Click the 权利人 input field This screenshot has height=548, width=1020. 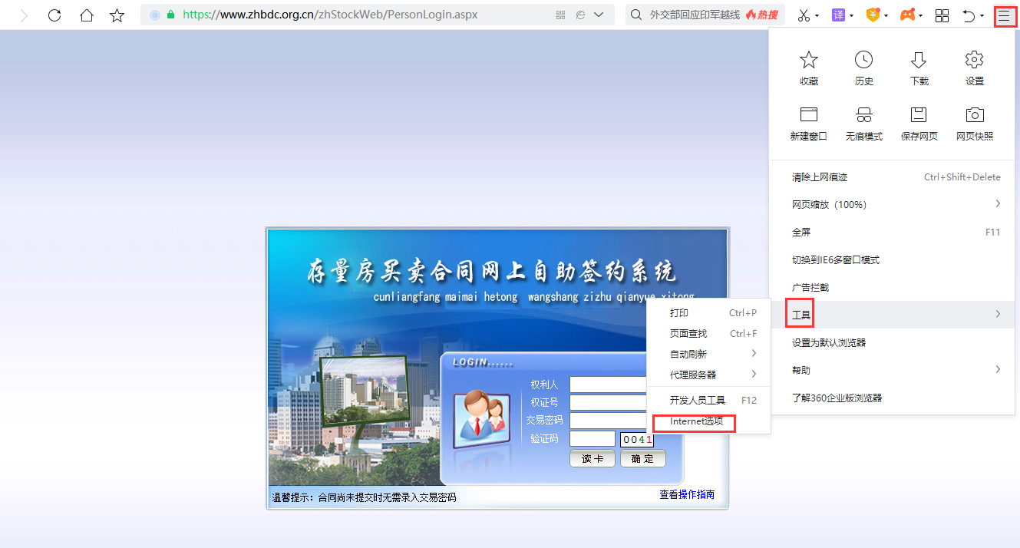[x=608, y=385]
